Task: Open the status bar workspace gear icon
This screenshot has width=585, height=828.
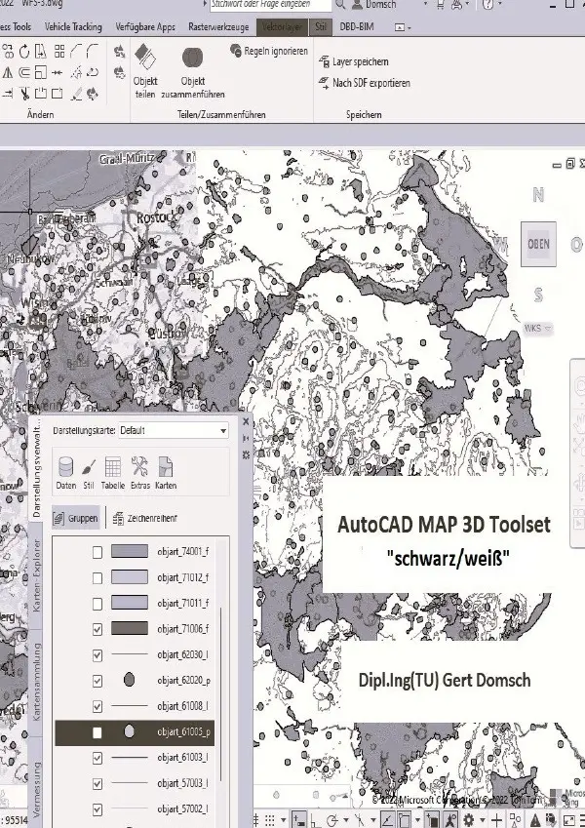Action: pyautogui.click(x=468, y=820)
